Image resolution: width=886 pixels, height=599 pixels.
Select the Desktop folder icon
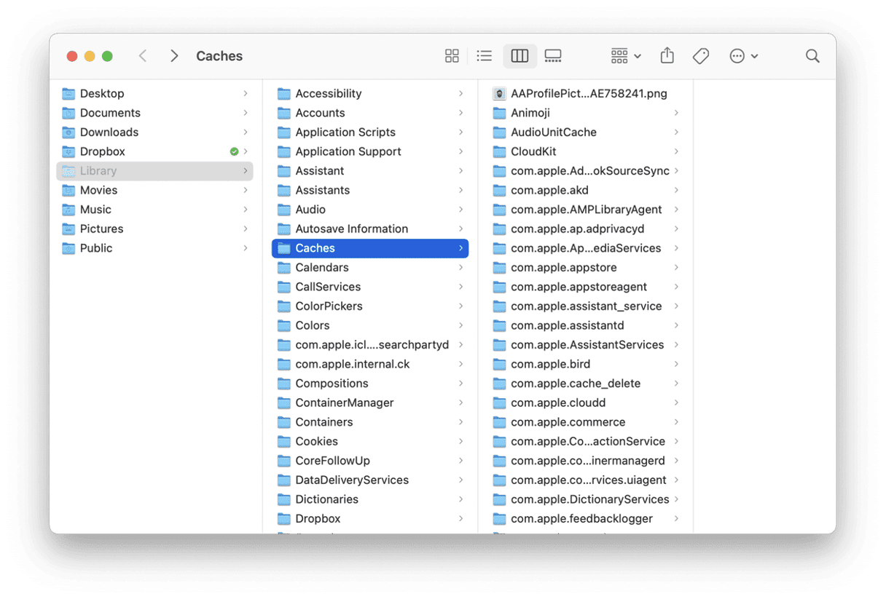tap(68, 93)
